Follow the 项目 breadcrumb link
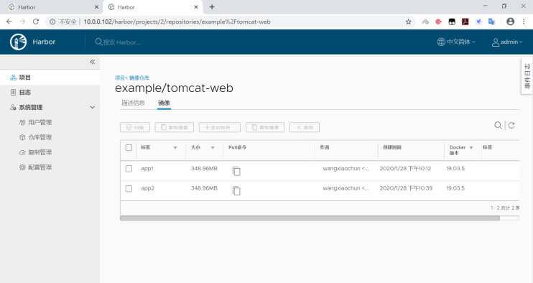The image size is (533, 283). [120, 78]
